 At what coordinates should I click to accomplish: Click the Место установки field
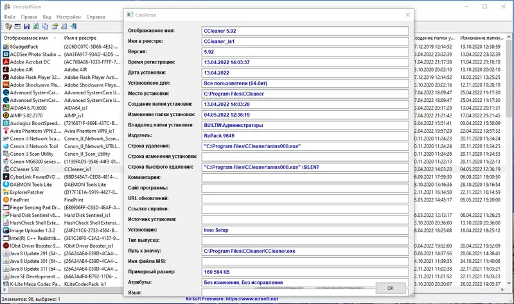pos(305,94)
